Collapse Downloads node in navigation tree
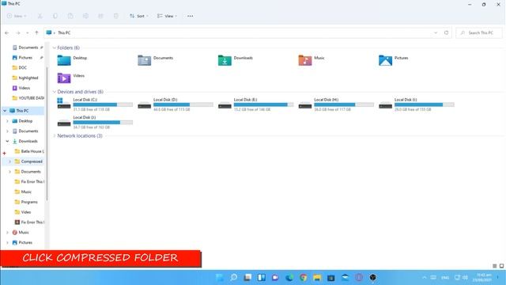The image size is (506, 285). tap(7, 141)
